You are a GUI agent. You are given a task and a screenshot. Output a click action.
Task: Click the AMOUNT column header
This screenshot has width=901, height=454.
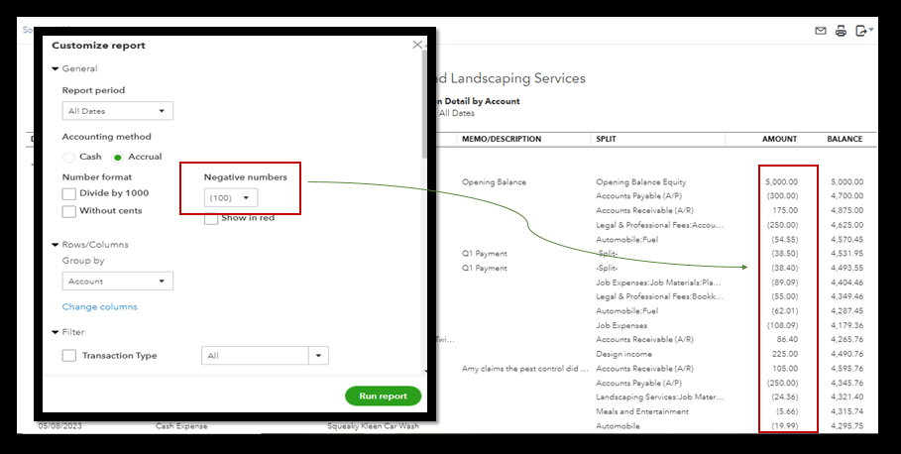(779, 139)
